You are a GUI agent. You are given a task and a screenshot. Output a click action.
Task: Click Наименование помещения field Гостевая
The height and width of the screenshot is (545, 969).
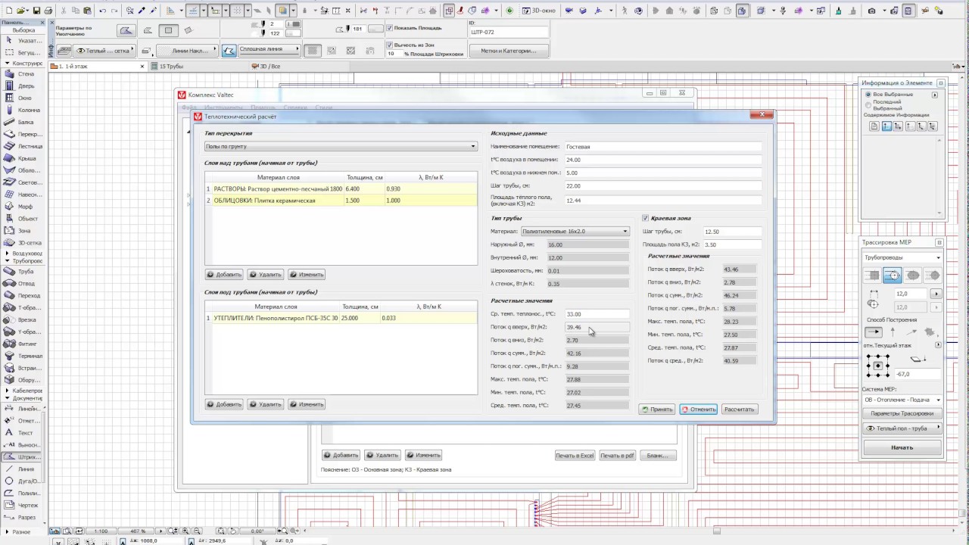point(662,146)
